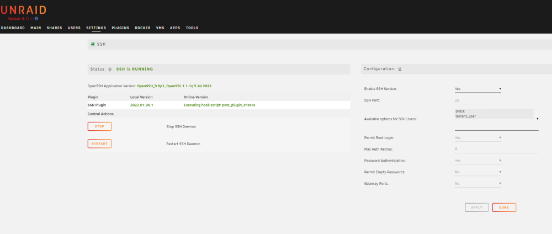
Task: Select the Settings menu
Action: (x=96, y=28)
